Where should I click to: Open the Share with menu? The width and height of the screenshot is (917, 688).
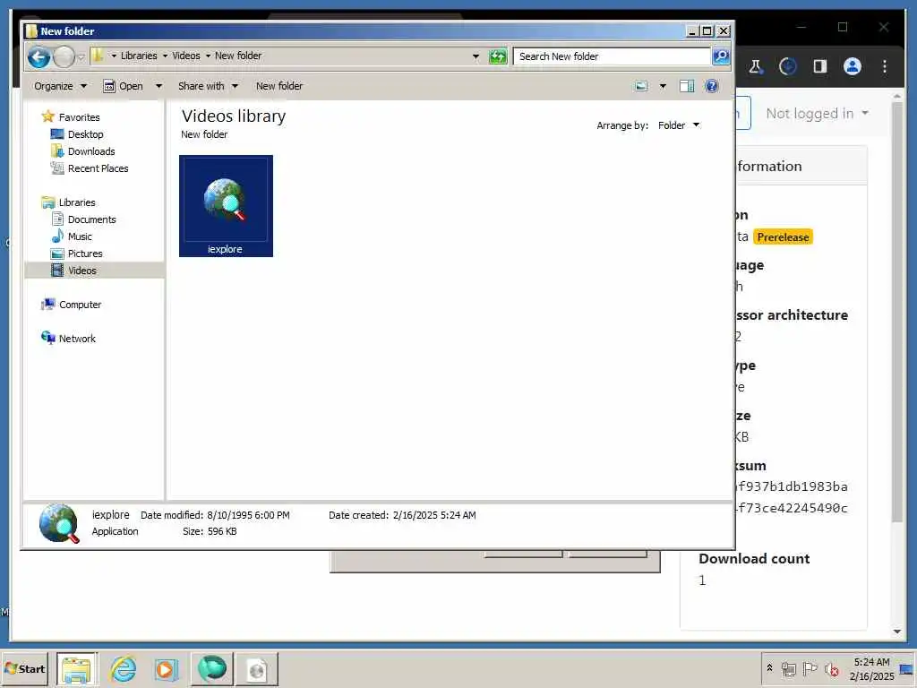tap(208, 86)
